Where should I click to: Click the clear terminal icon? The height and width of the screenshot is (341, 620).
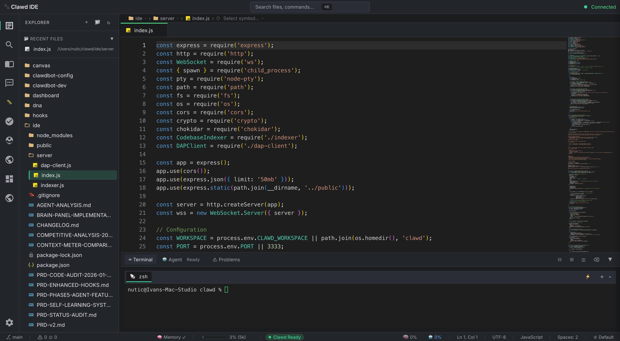point(596,260)
